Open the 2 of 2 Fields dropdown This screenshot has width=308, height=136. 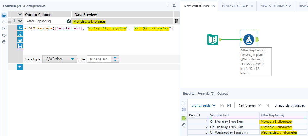[203, 105]
